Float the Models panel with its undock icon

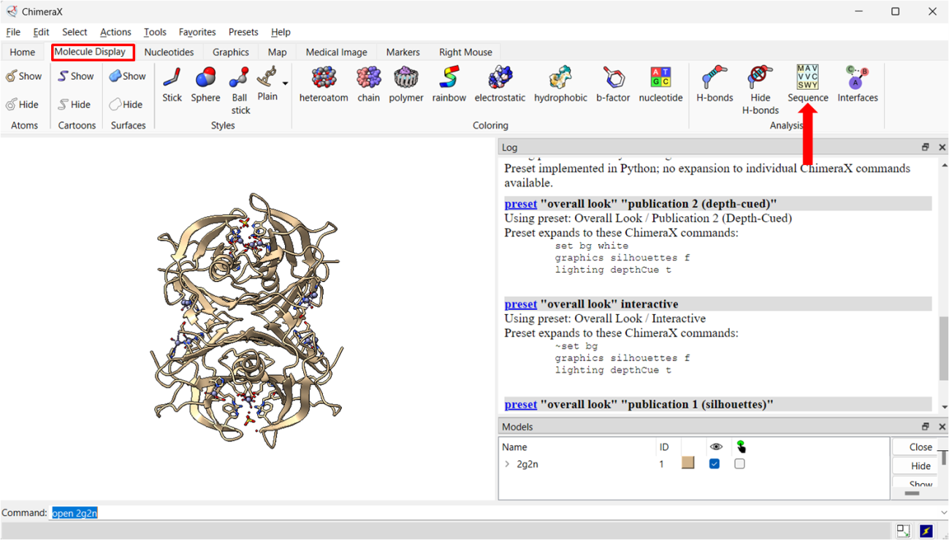925,426
